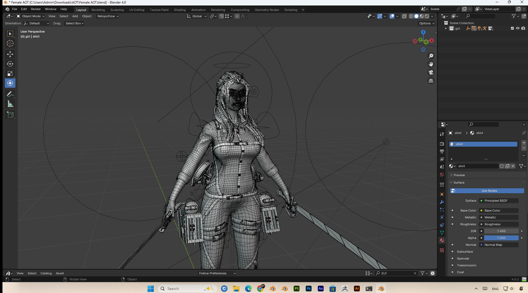Open the Physics properties tab
This screenshot has height=293, width=528.
[x=442, y=217]
